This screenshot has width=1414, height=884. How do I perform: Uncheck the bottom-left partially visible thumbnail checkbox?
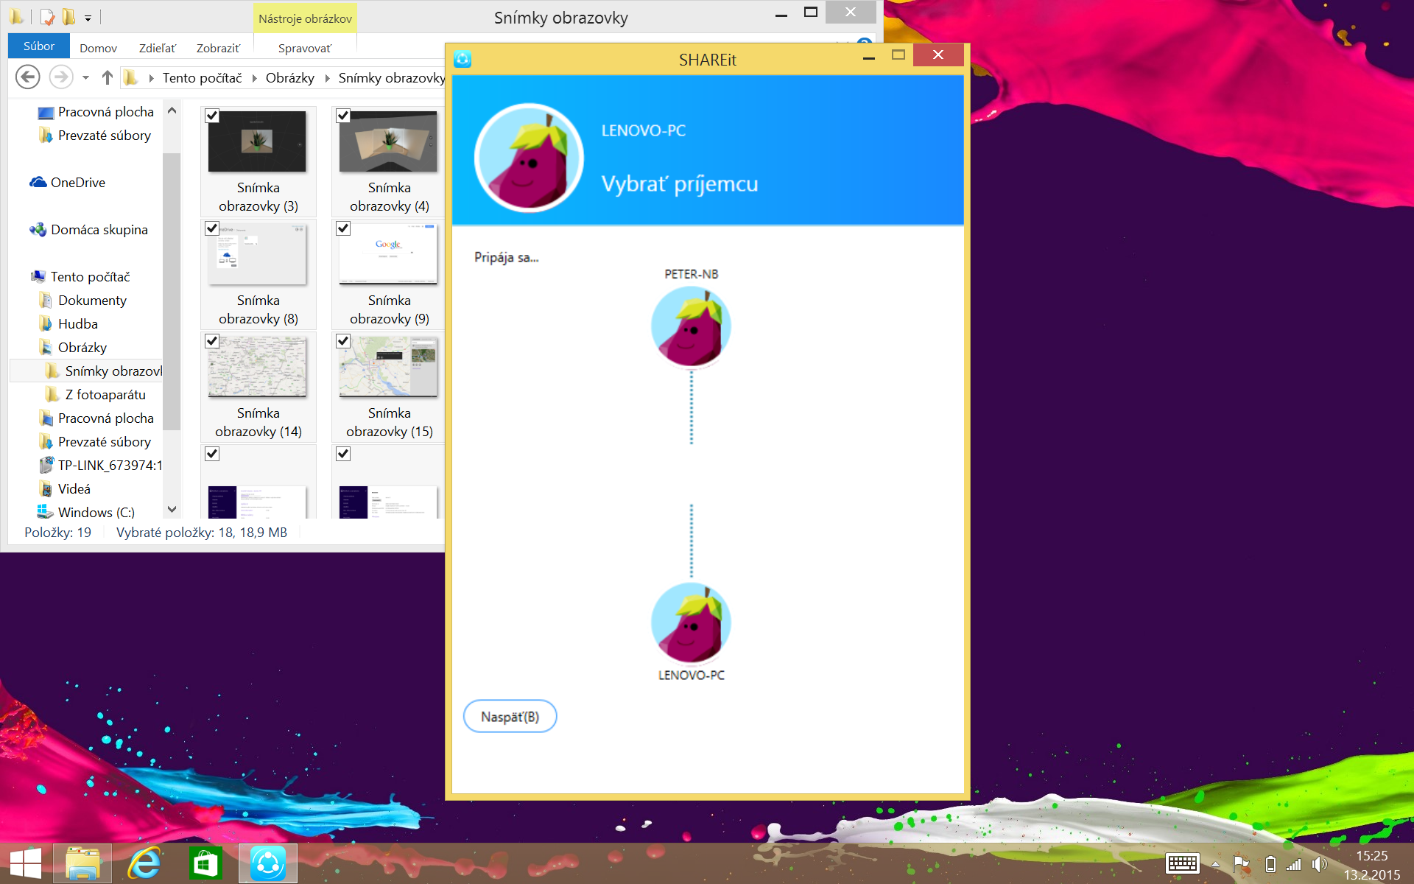212,454
